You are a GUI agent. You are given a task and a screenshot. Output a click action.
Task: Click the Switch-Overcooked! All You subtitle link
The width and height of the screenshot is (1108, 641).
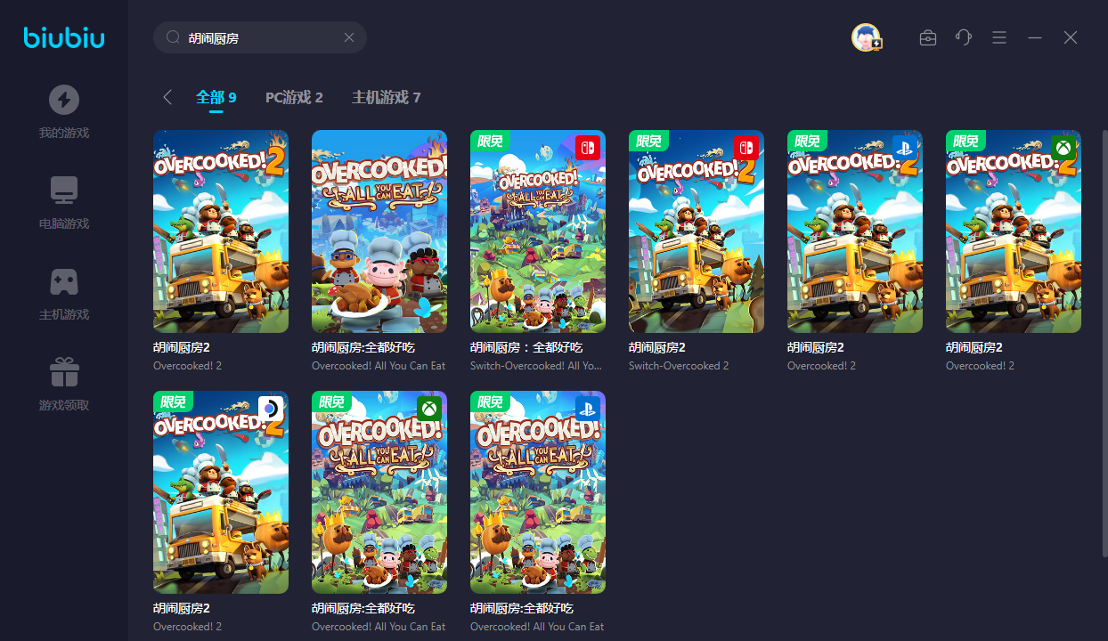(x=536, y=366)
